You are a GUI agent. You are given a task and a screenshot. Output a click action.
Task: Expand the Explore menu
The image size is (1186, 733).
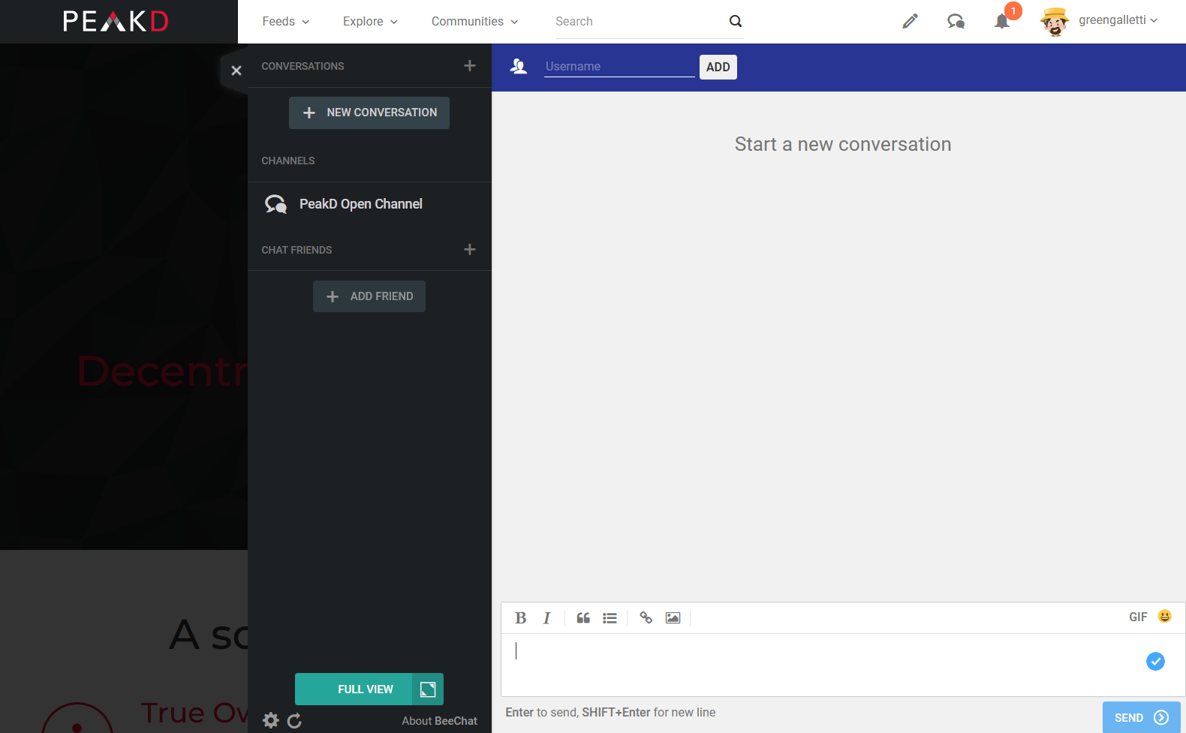[370, 21]
